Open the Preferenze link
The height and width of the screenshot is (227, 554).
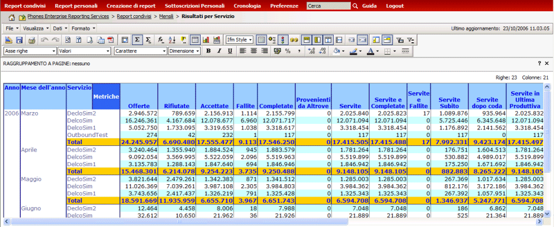284,6
